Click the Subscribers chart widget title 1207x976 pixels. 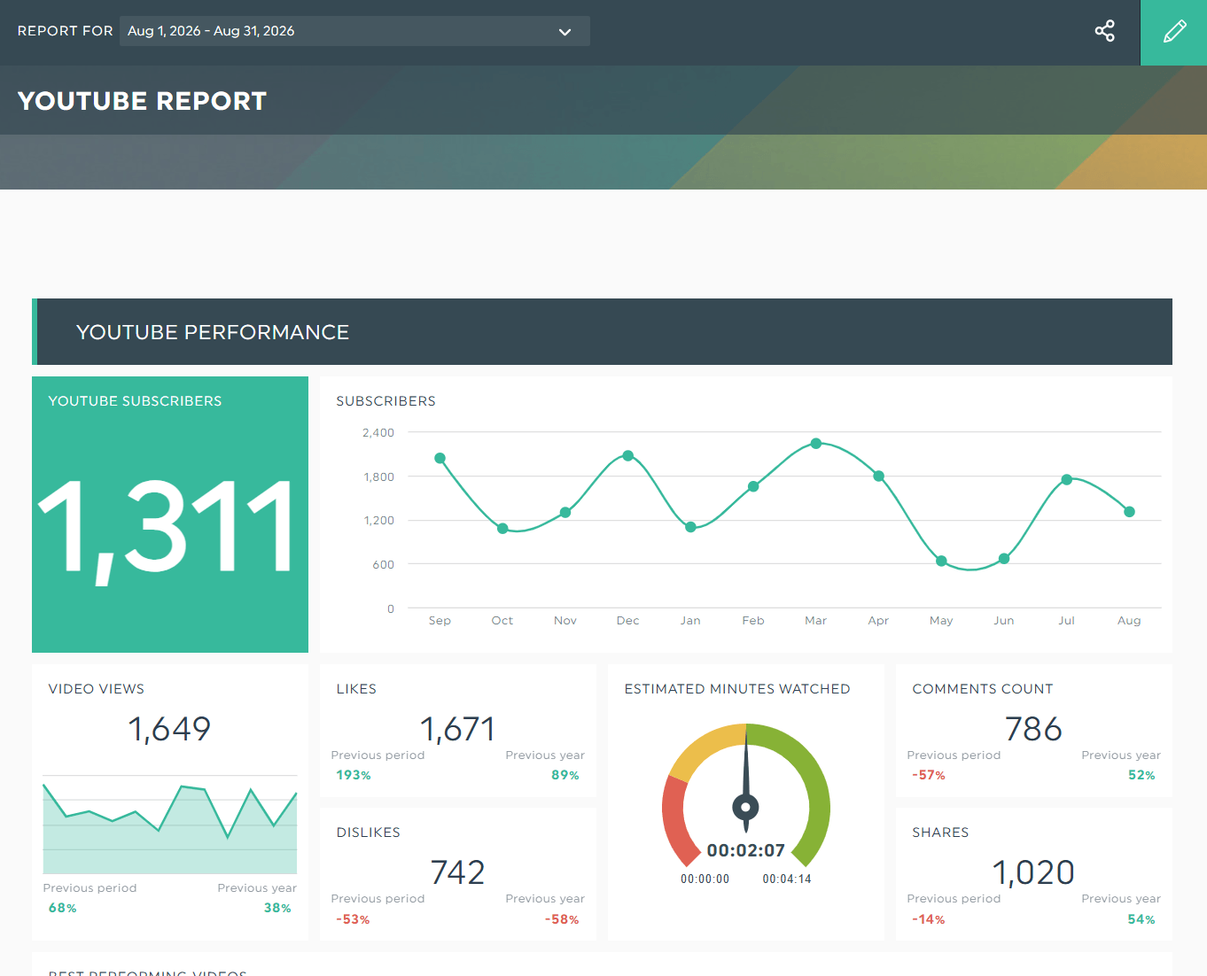[x=385, y=401]
